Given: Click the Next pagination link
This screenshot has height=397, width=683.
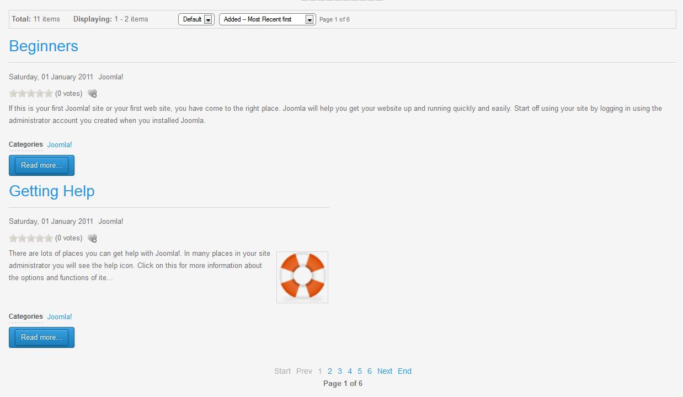Looking at the screenshot, I should click(x=385, y=371).
